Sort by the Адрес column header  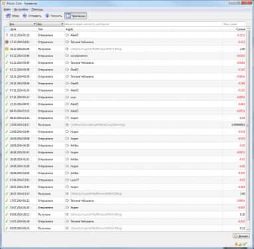pyautogui.click(x=144, y=29)
